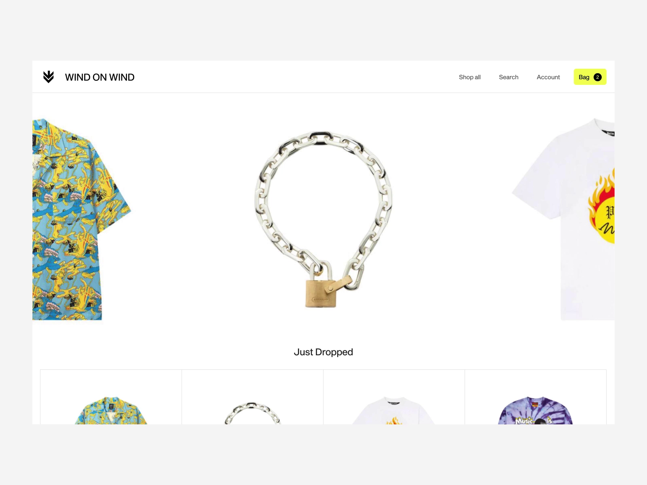Viewport: 647px width, 485px height.
Task: Show the blue Hawaiian shirt carousel slide
Action: coord(82,219)
